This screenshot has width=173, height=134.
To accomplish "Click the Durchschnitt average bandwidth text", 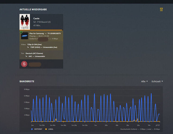I will coord(140,129).
